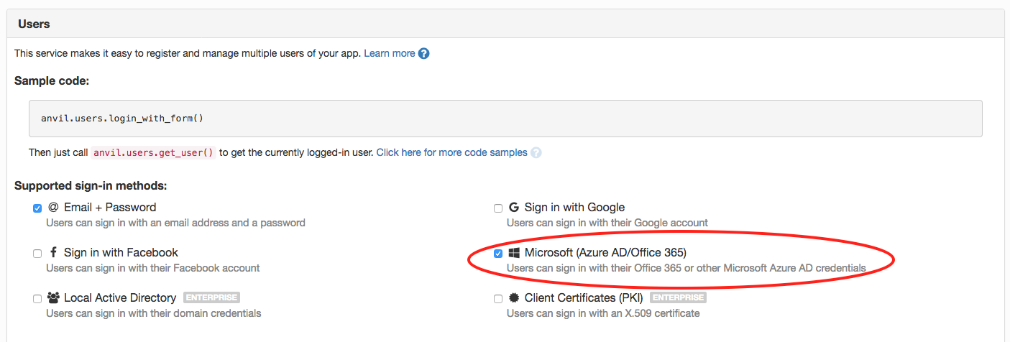
Task: Click the @ icon beside Email + Password
Action: (x=52, y=207)
